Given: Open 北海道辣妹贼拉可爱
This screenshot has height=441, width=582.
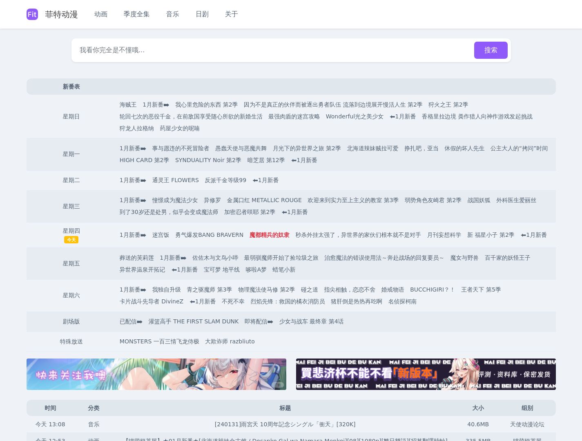Looking at the screenshot, I should tap(372, 149).
